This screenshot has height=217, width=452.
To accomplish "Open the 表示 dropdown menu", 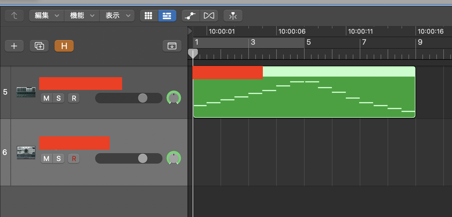I will [117, 16].
